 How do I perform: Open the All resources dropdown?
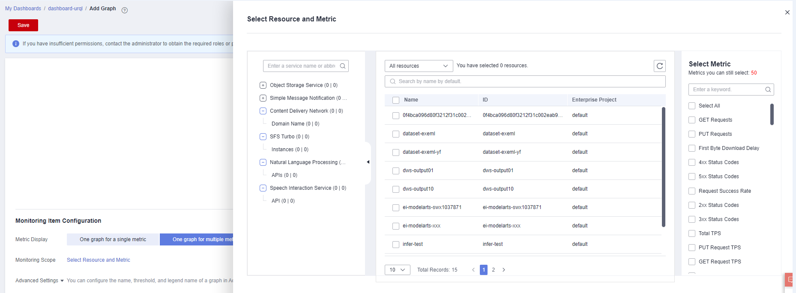(x=419, y=66)
